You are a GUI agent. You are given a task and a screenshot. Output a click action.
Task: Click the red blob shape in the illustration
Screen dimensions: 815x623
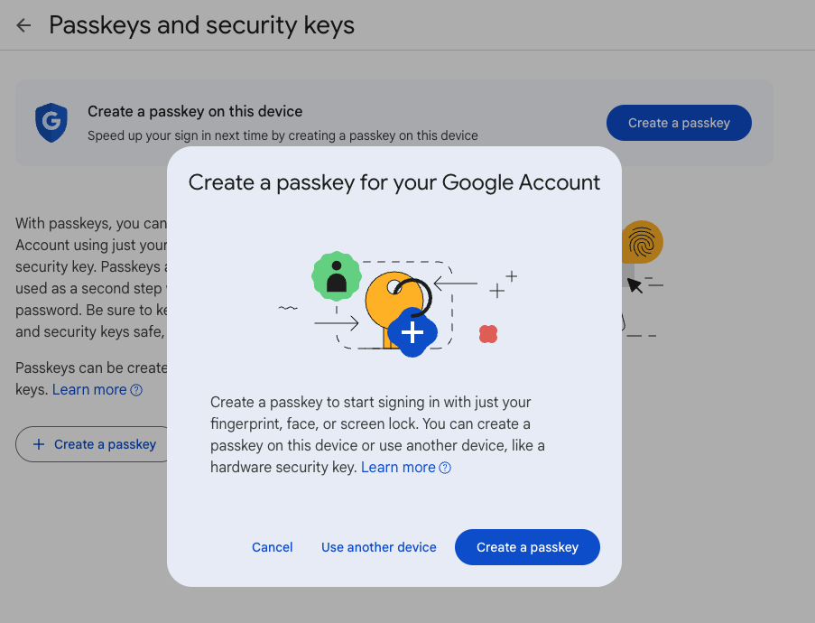pos(488,334)
